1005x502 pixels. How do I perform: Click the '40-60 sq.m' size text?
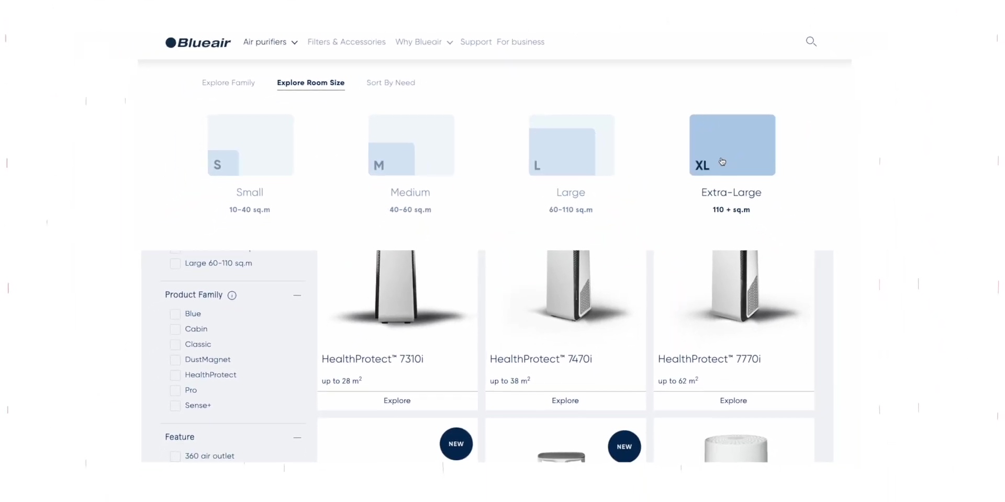tap(410, 210)
